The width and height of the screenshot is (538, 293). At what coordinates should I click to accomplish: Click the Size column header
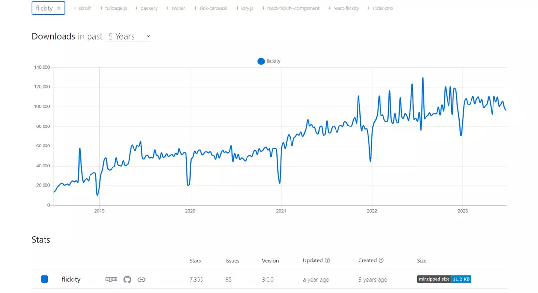[421, 261]
